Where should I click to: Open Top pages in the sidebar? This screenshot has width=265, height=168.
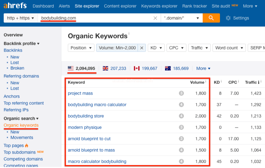point(14,146)
